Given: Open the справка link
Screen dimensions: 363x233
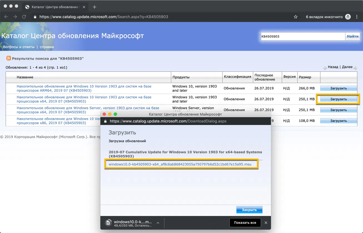Looking at the screenshot, I should (x=47, y=47).
